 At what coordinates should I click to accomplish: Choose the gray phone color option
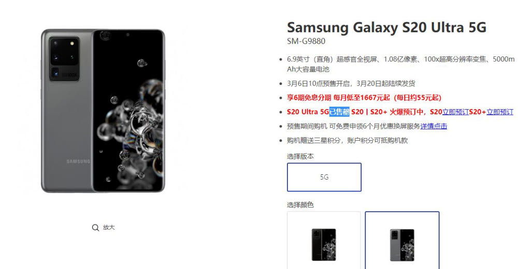coord(402,240)
